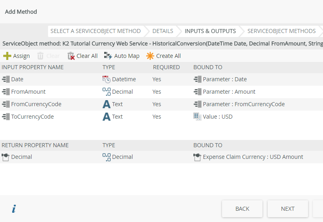Screen dimensions: 323x222
Task: Click the Value : USD binding icon
Action: (197, 117)
